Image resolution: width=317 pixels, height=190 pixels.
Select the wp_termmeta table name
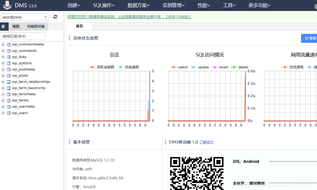(24, 94)
